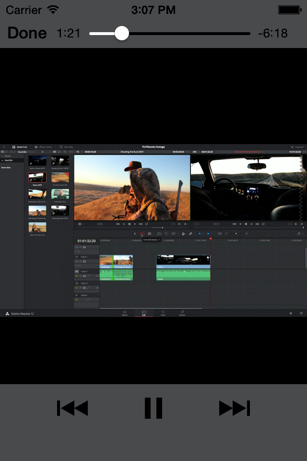This screenshot has width=307, height=461.
Task: Open the flag color dropdown arrow
Action: (x=203, y=234)
